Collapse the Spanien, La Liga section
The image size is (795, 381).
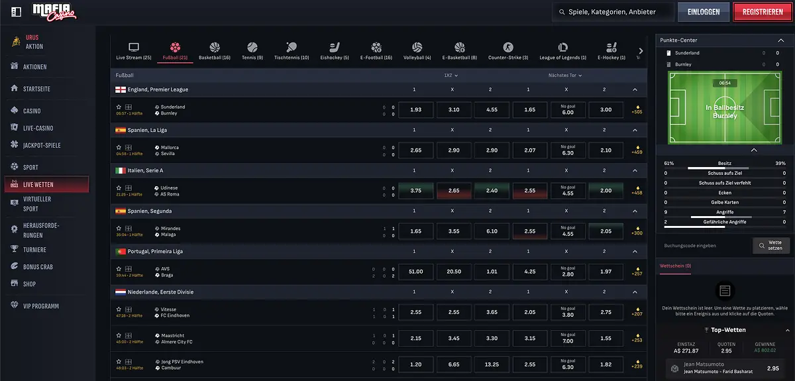click(635, 130)
